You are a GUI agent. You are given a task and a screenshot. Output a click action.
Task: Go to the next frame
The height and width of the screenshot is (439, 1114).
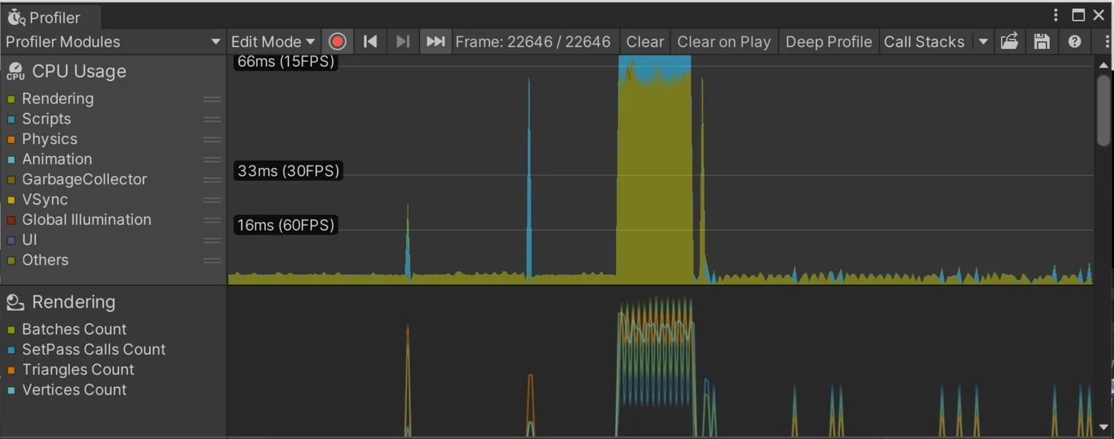tap(403, 42)
